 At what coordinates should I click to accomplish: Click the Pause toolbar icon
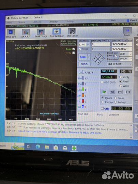point(127,32)
